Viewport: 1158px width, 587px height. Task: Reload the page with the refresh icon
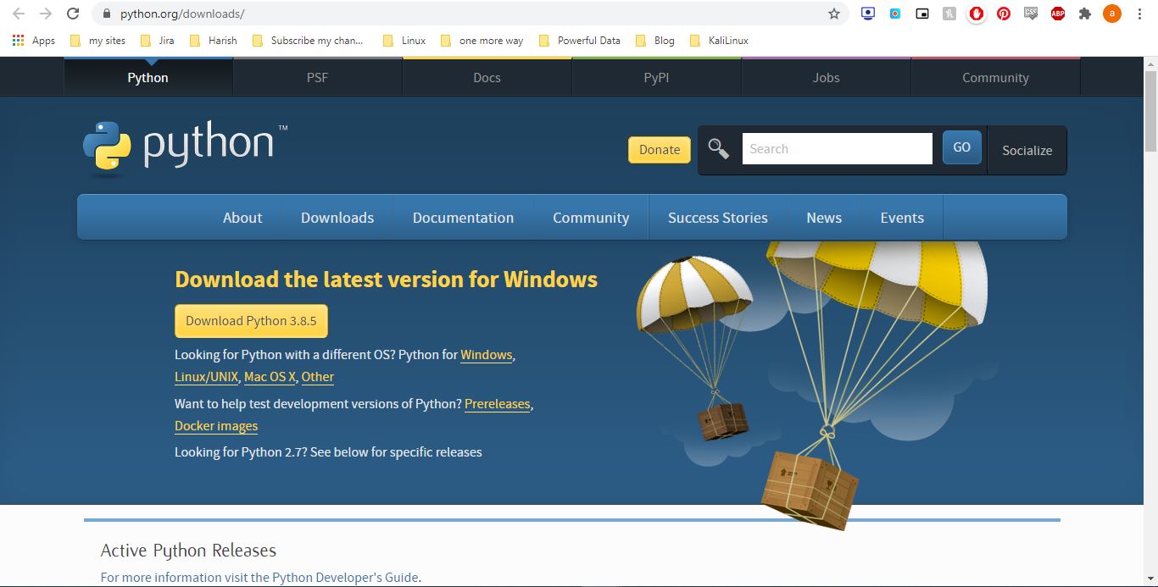tap(73, 14)
